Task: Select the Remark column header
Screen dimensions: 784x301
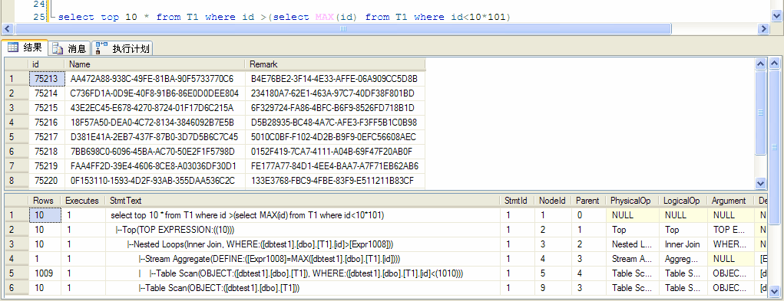Action: pos(335,64)
